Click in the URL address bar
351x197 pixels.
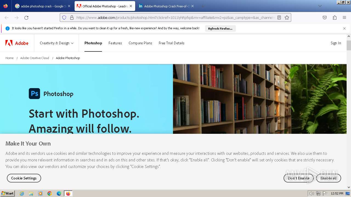click(x=175, y=18)
